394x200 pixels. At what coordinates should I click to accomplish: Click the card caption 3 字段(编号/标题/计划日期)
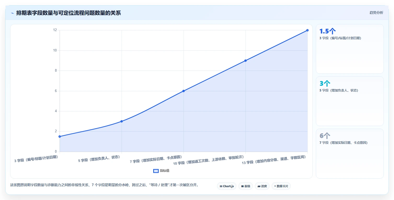point(340,38)
